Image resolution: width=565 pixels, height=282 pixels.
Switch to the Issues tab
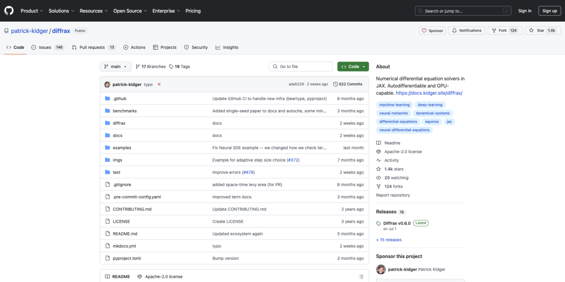(x=48, y=47)
